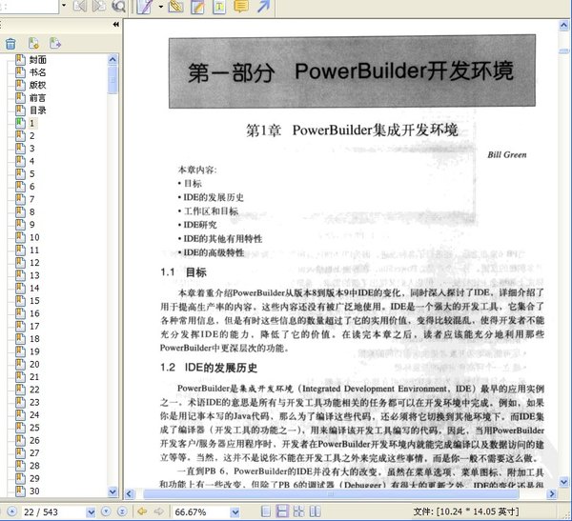Go to next page with down button

[106, 511]
